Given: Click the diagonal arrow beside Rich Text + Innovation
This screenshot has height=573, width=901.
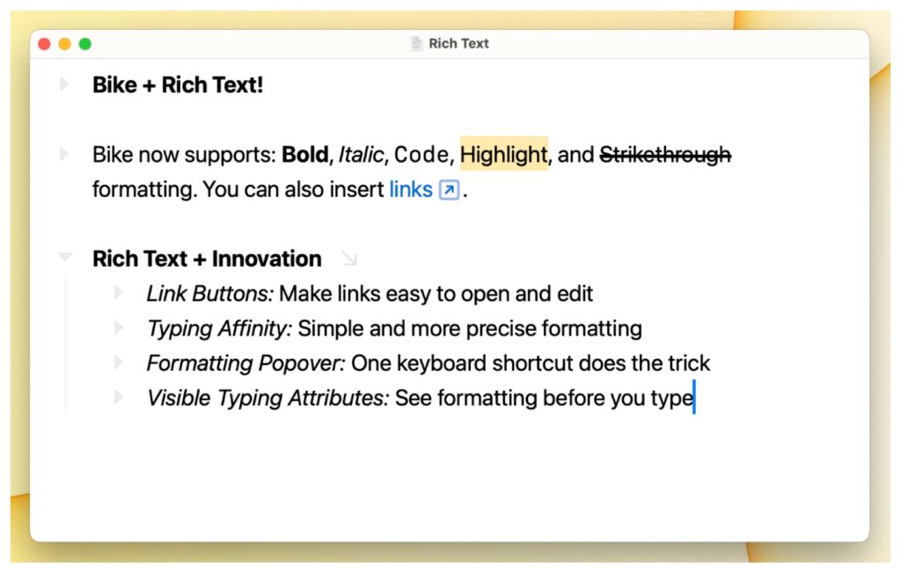Looking at the screenshot, I should 349,259.
